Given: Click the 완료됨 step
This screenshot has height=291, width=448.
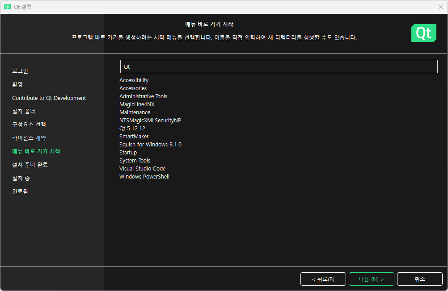Looking at the screenshot, I should pyautogui.click(x=20, y=191).
